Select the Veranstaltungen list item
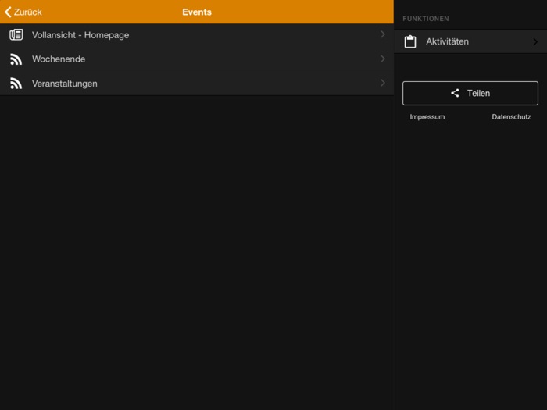The width and height of the screenshot is (547, 410). [65, 84]
